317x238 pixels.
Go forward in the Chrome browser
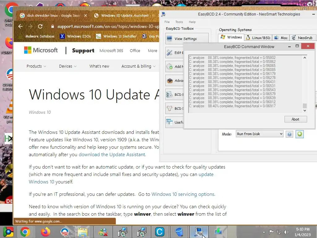(x=30, y=26)
